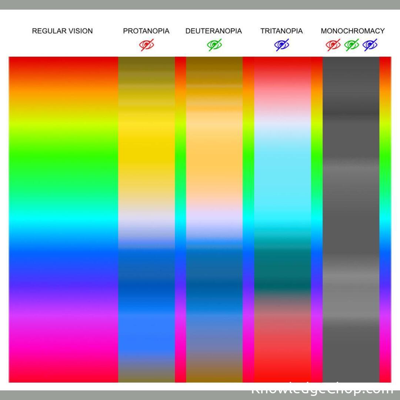Screen dimensions: 400x400
Task: Select the DEUTERANOPIA heading text
Action: pos(214,31)
